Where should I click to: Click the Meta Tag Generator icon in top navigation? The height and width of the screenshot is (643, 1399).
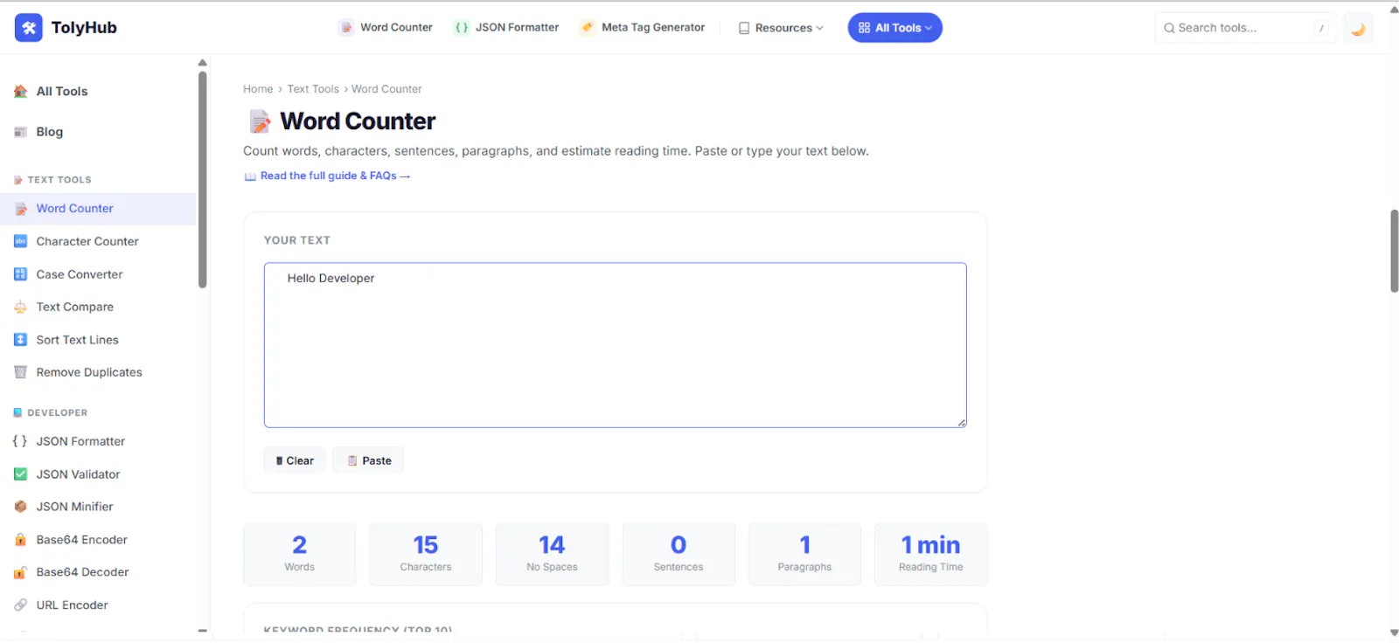pyautogui.click(x=588, y=28)
